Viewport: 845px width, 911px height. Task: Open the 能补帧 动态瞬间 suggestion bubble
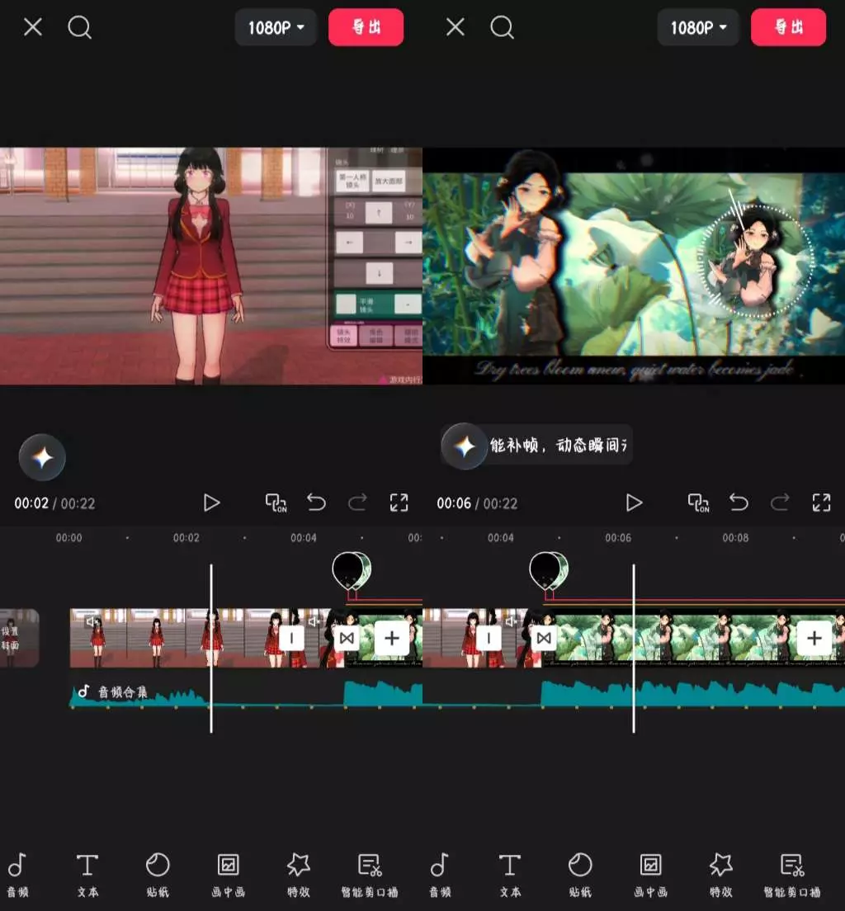(559, 445)
